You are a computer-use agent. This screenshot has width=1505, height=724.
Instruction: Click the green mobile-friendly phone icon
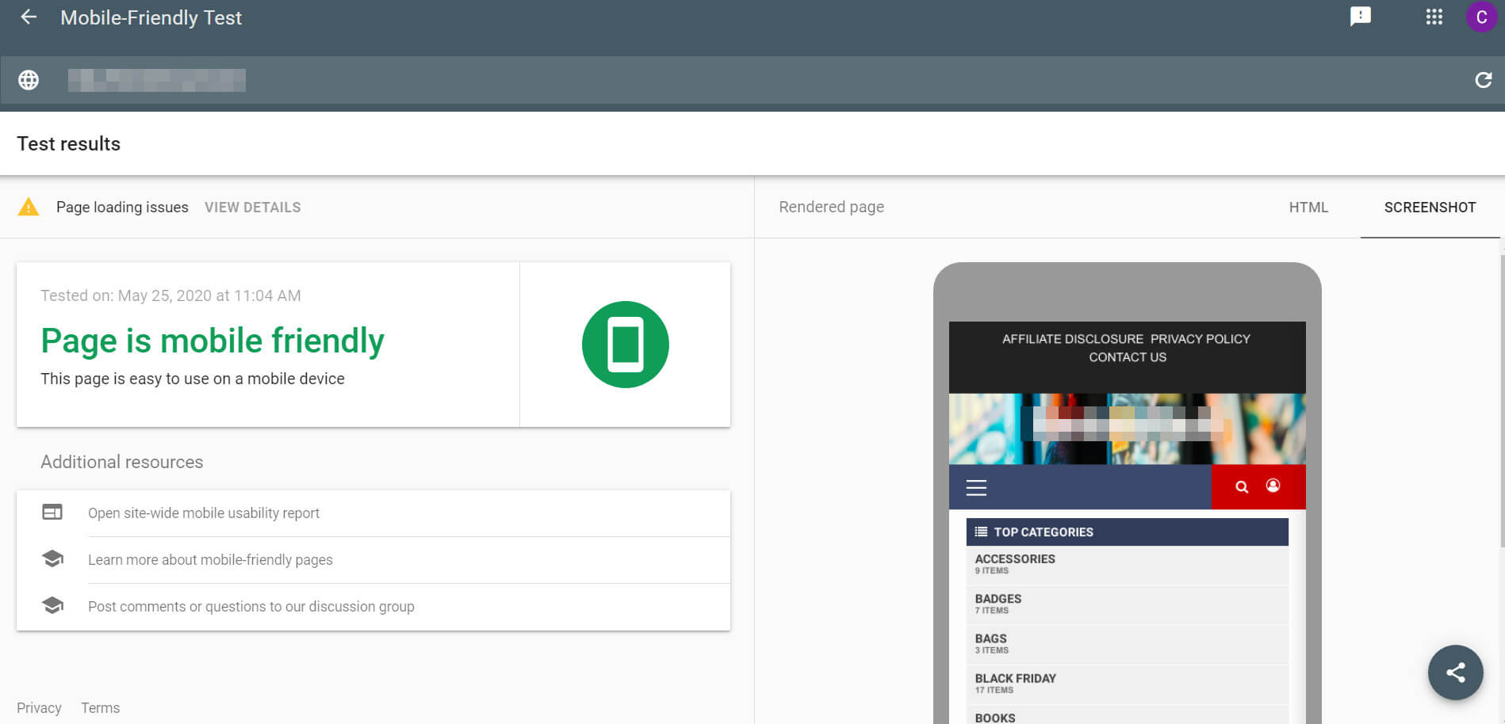625,345
